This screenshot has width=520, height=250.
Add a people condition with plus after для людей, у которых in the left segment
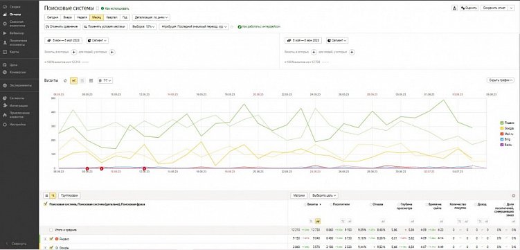tap(112, 52)
